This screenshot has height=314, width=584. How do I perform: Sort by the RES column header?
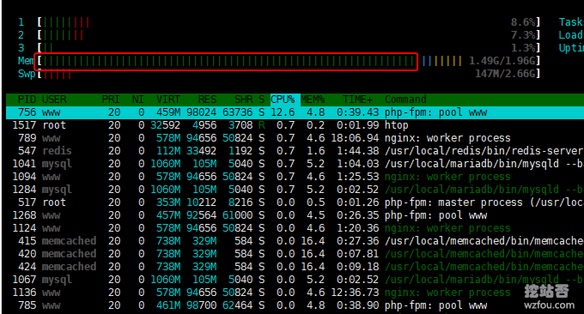pyautogui.click(x=207, y=100)
